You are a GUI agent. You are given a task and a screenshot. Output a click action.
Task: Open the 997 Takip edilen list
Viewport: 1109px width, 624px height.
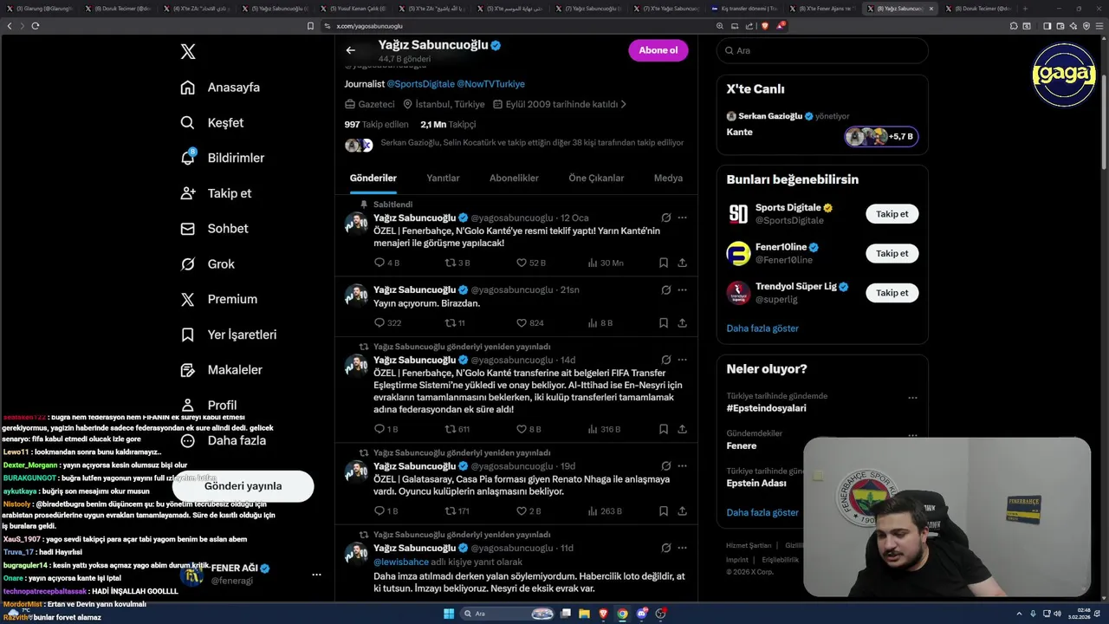coord(376,125)
